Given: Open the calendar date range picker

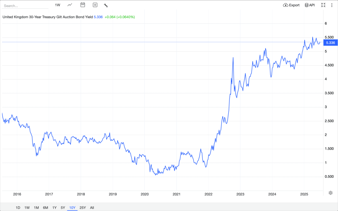Looking at the screenshot, I should coord(83,5).
